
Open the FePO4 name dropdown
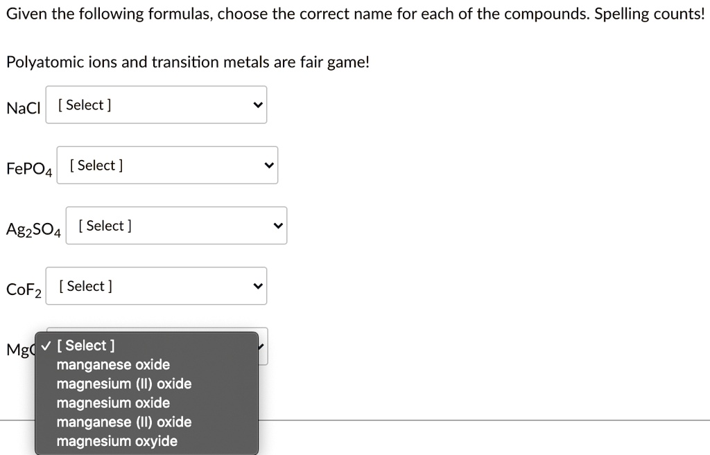pos(167,165)
